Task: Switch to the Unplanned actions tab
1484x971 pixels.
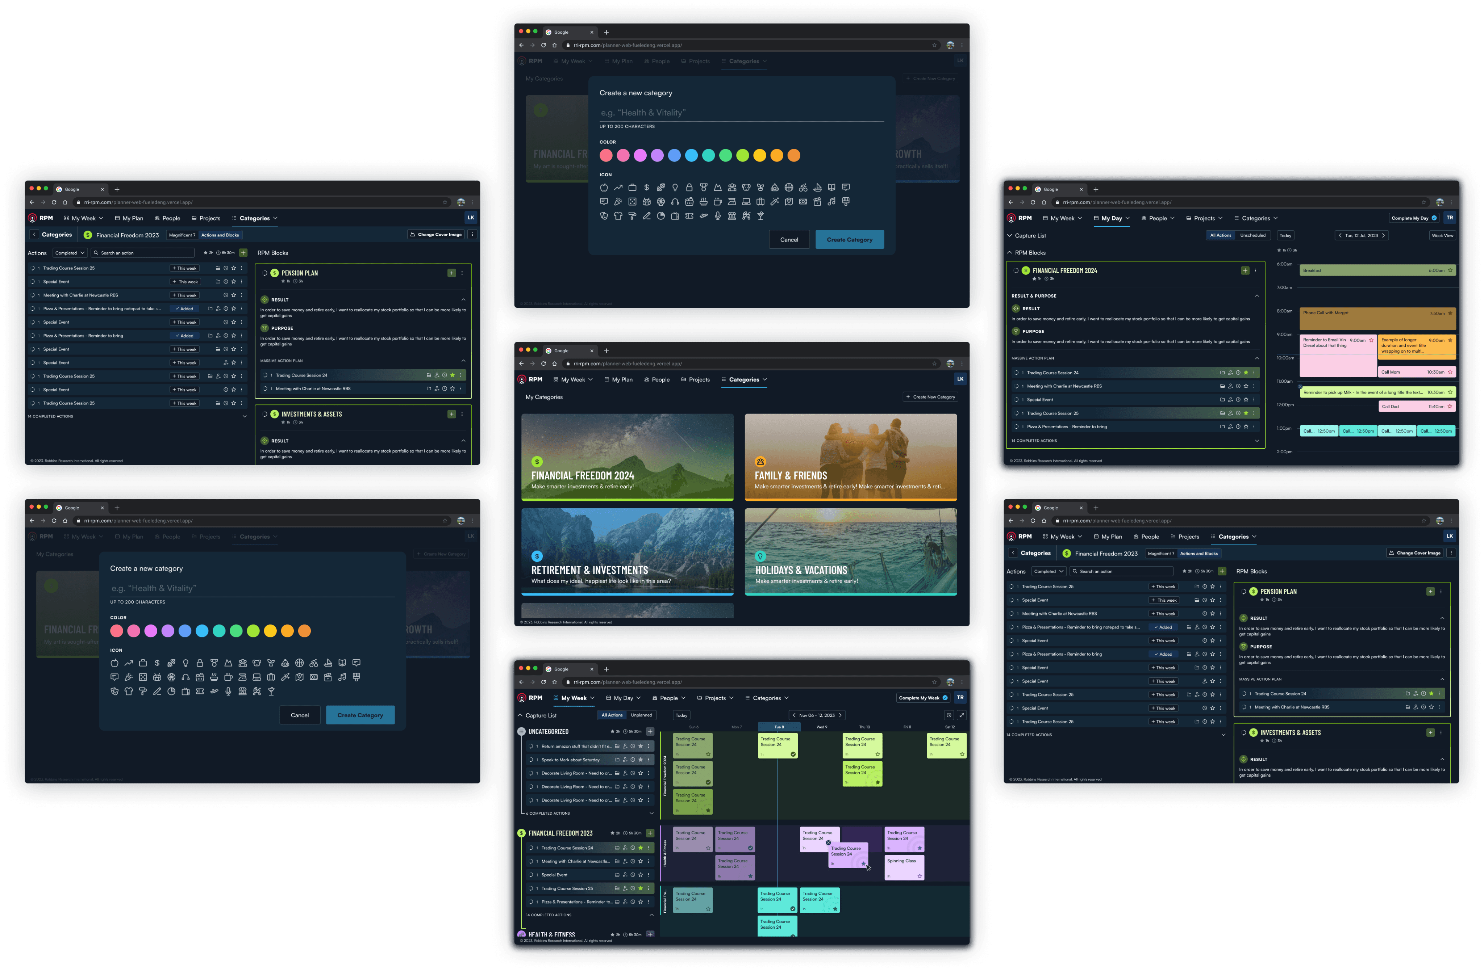Action: pyautogui.click(x=641, y=715)
